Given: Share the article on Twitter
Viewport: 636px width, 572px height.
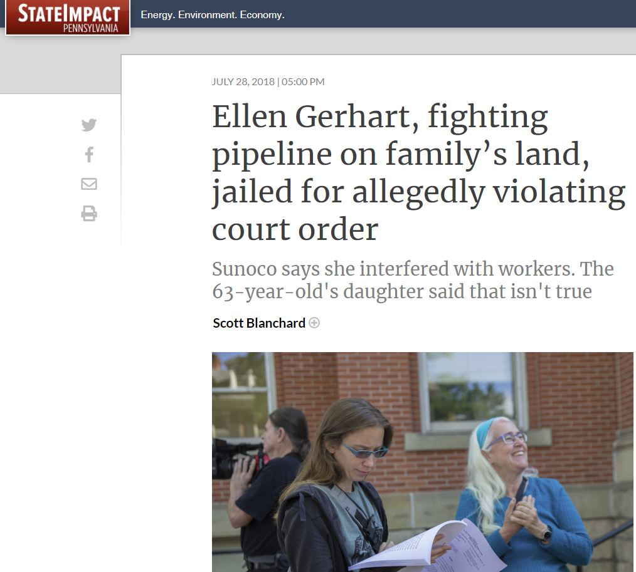Looking at the screenshot, I should click(89, 125).
